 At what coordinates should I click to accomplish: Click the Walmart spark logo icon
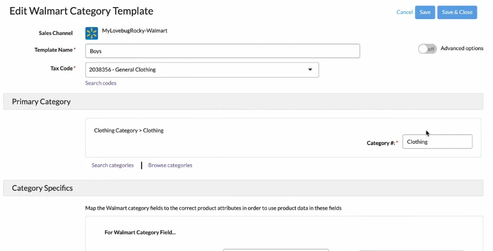(x=91, y=33)
